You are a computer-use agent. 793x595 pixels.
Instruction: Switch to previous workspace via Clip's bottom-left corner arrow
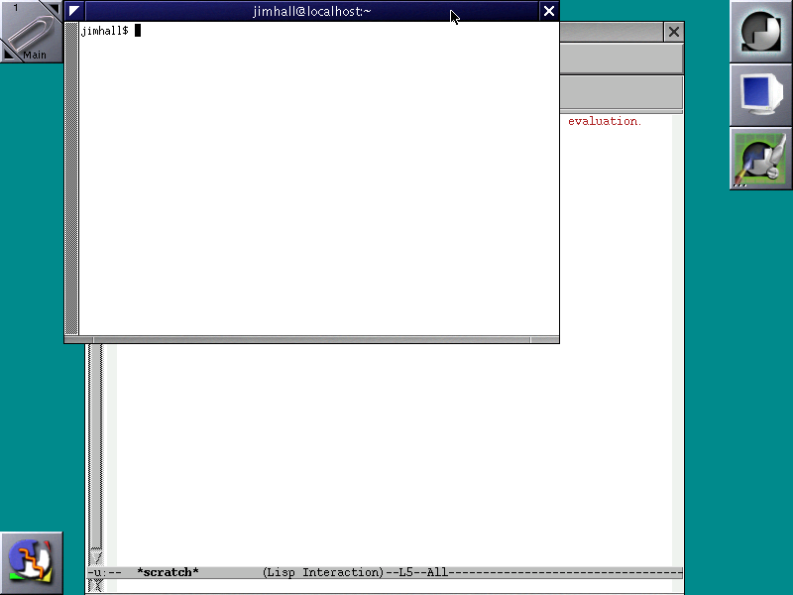8,56
